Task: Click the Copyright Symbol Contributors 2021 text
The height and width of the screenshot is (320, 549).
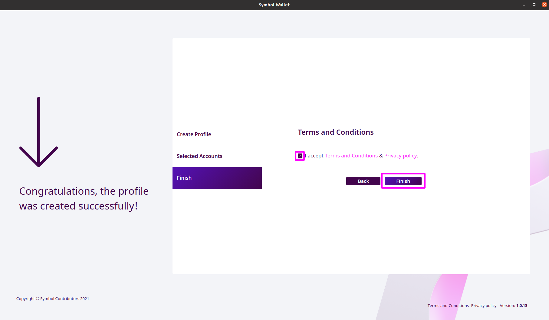Action: tap(53, 299)
